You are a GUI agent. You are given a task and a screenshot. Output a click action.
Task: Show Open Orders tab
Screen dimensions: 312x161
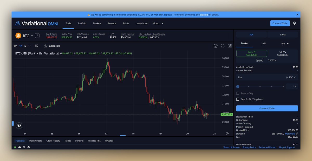pyautogui.click(x=35, y=141)
